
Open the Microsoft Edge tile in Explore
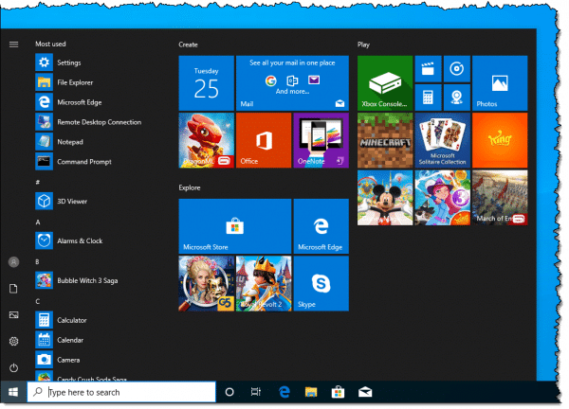point(321,226)
